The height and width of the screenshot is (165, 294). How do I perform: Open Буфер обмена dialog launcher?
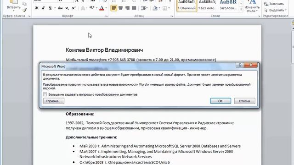point(29,16)
